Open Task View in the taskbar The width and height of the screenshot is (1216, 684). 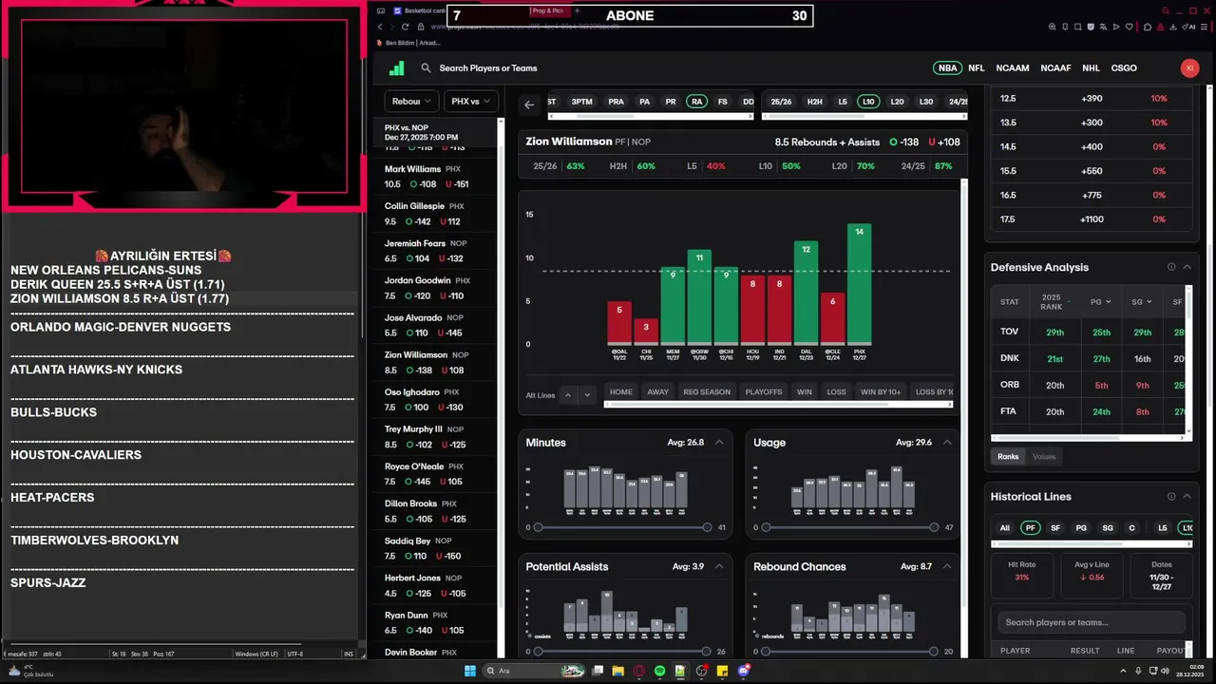[x=598, y=671]
